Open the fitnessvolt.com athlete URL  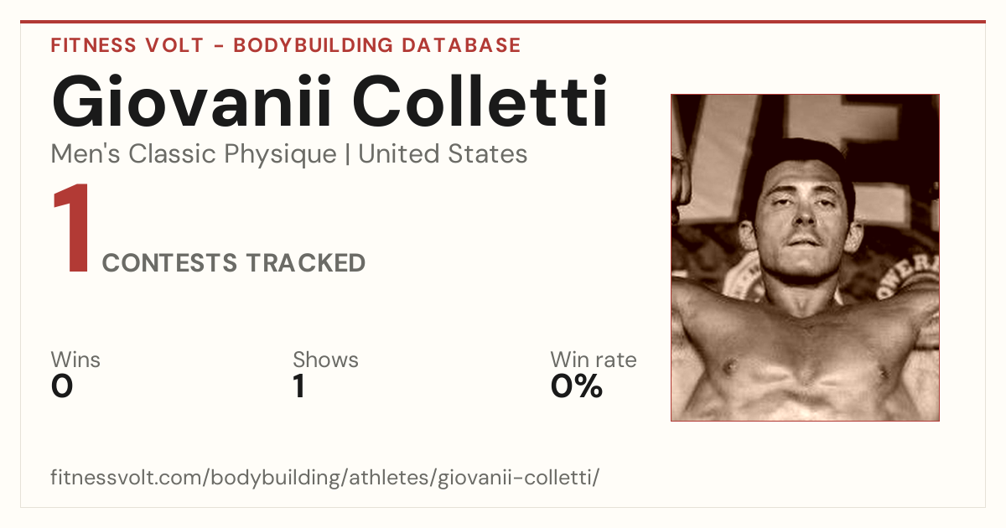click(x=325, y=478)
